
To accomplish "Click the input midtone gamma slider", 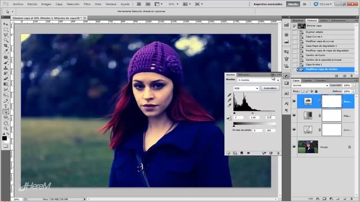I will tap(253, 113).
